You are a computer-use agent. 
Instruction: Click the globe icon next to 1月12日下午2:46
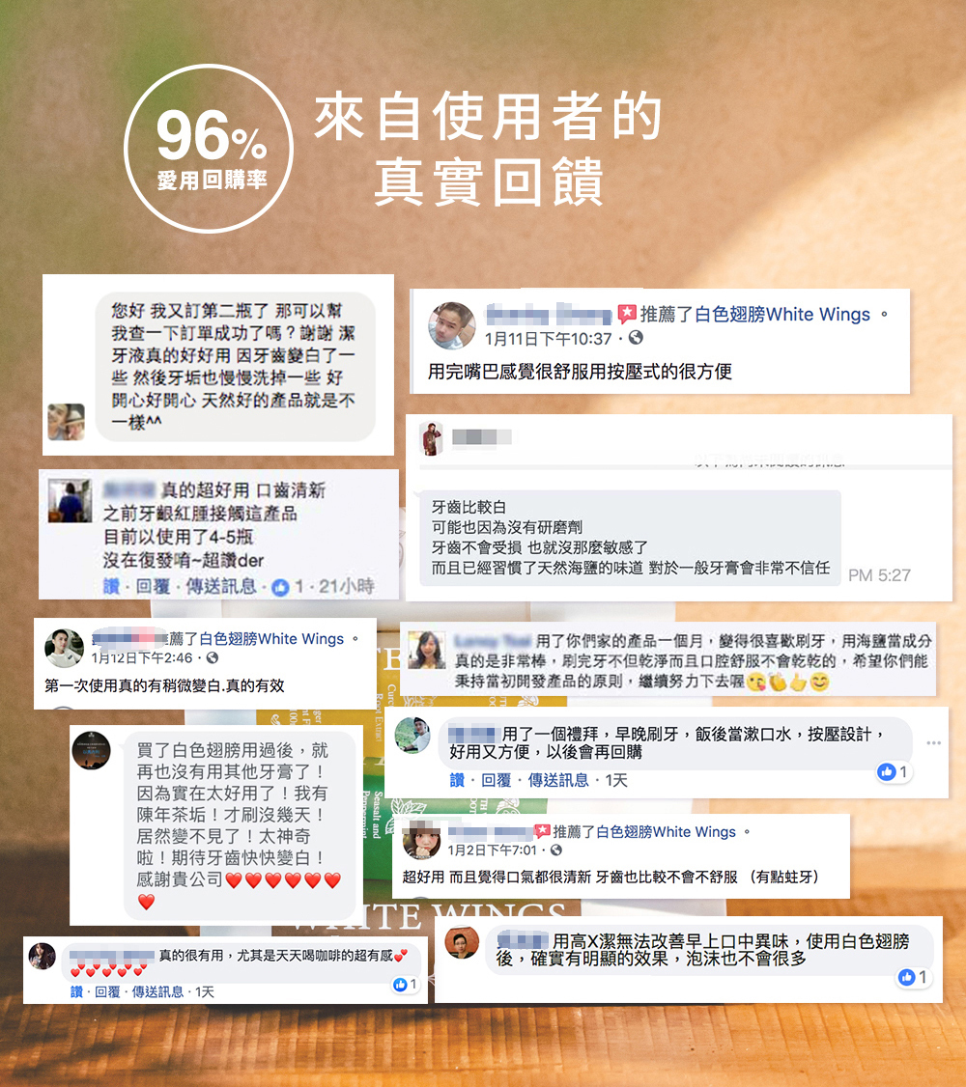point(213,657)
